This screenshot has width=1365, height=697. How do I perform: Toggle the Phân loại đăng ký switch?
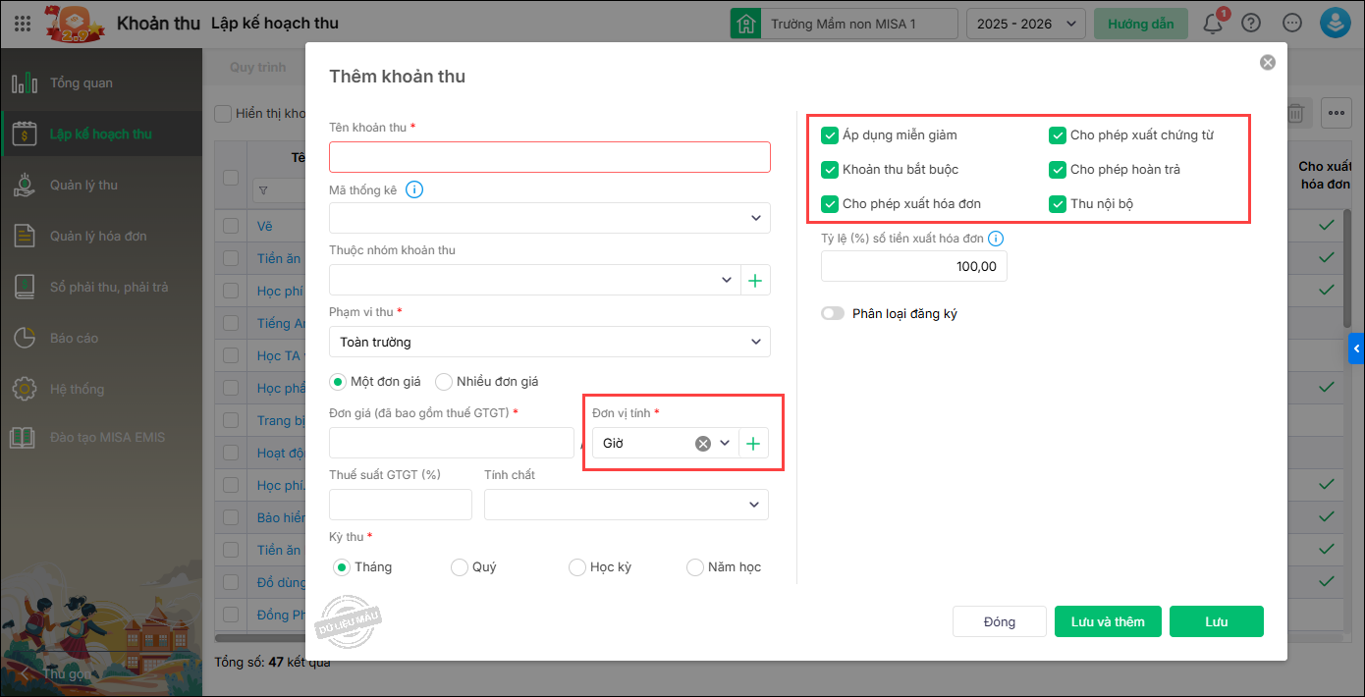pyautogui.click(x=833, y=314)
